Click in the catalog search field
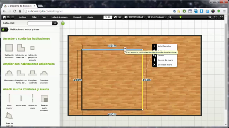Viewport: 229px width, 128px height. pyautogui.click(x=40, y=23)
